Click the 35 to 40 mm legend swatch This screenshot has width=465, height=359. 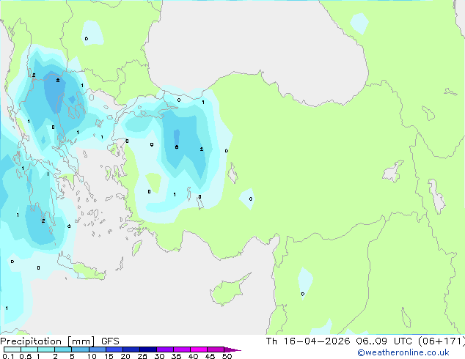(x=182, y=349)
